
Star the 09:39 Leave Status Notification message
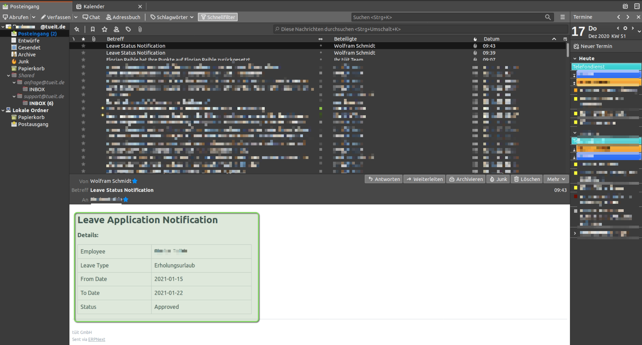(83, 53)
